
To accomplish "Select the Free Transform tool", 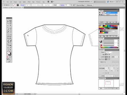I will 10,36.
